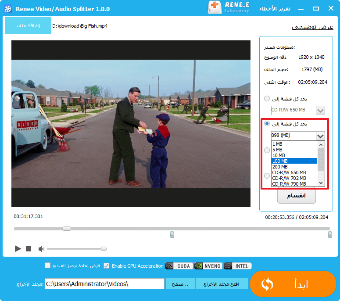Click the size list scrollbar thumb

click(321, 159)
